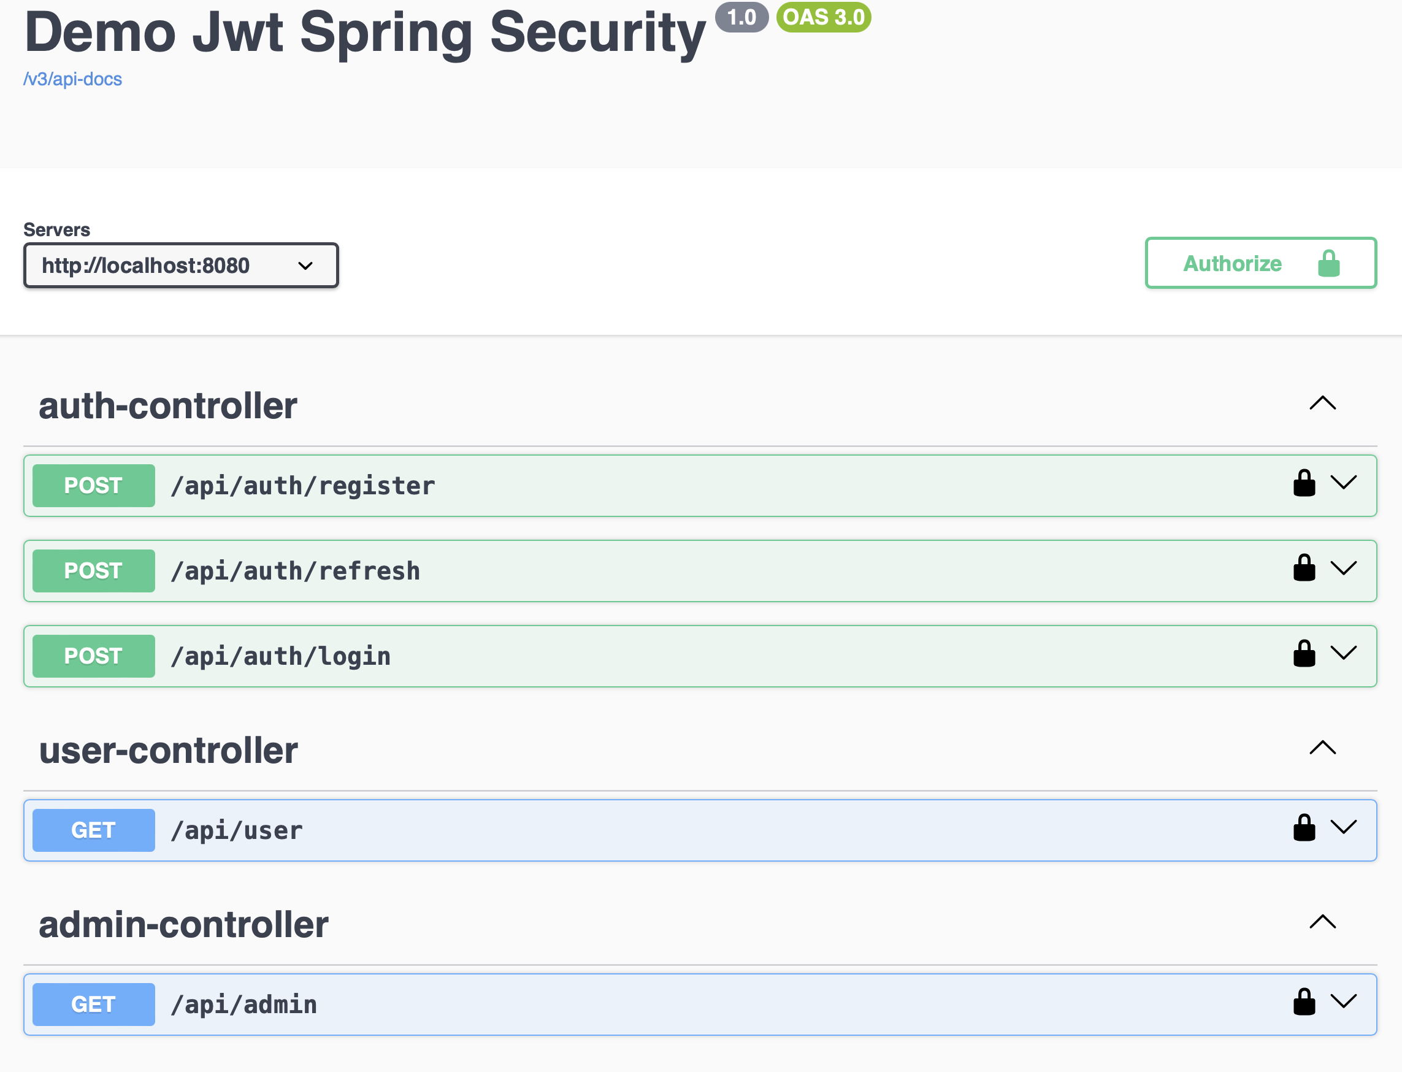Collapse the user-controller section arrow
Image resolution: width=1402 pixels, height=1072 pixels.
pyautogui.click(x=1322, y=748)
